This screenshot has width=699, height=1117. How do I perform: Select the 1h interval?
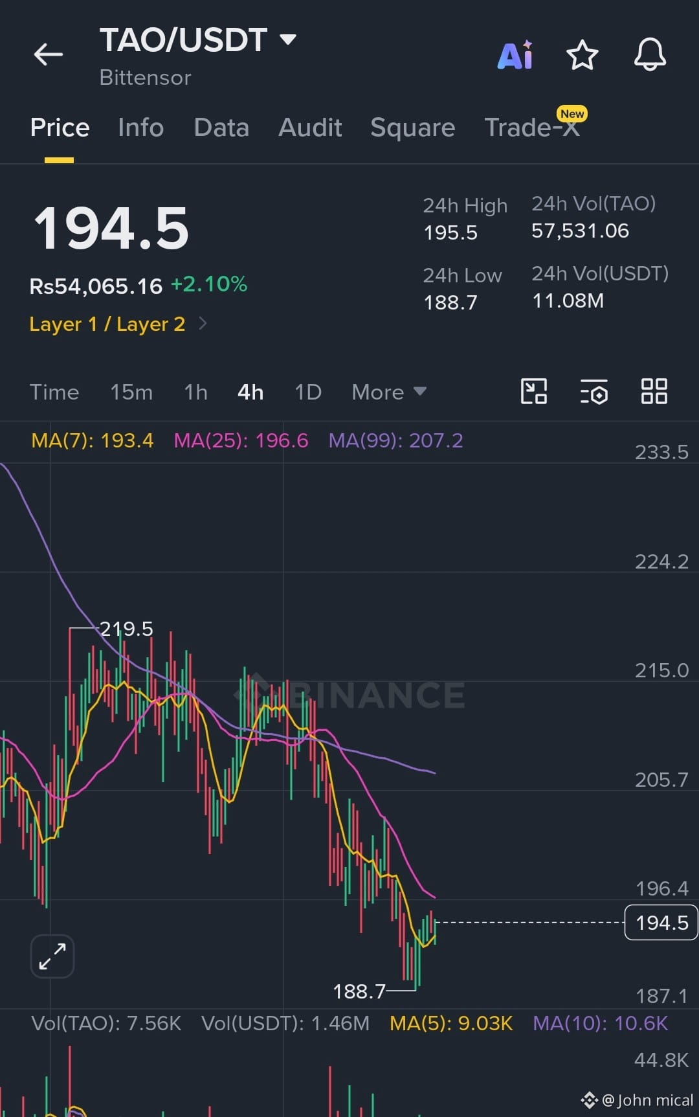coord(195,392)
